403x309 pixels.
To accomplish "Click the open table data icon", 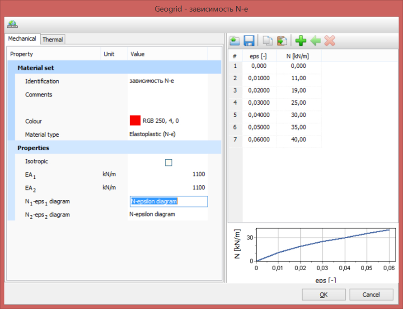I will tap(234, 41).
